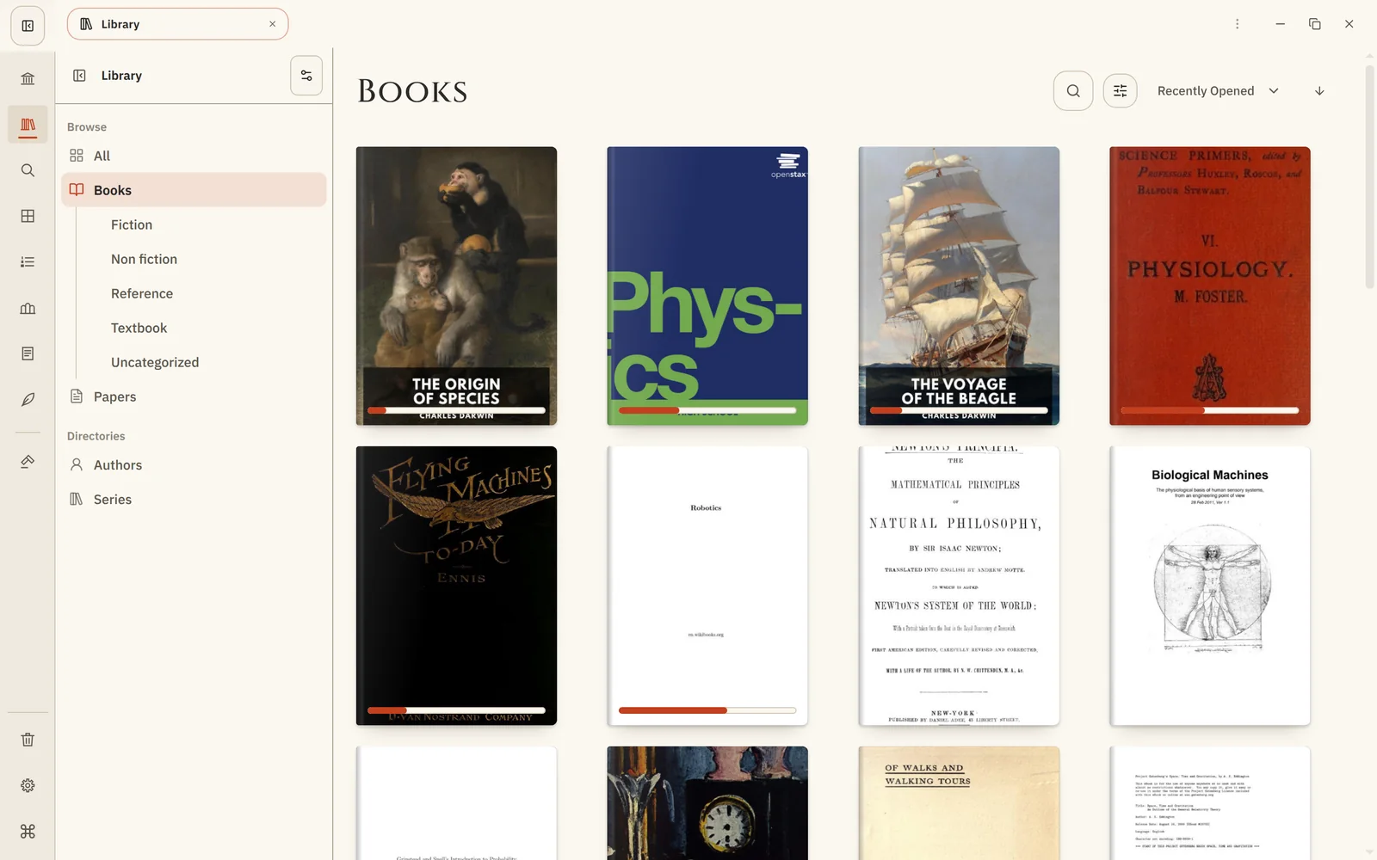
Task: Open The Origin of Species book
Action: coord(456,286)
